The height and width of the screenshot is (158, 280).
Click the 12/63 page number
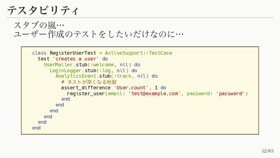[x=268, y=151]
